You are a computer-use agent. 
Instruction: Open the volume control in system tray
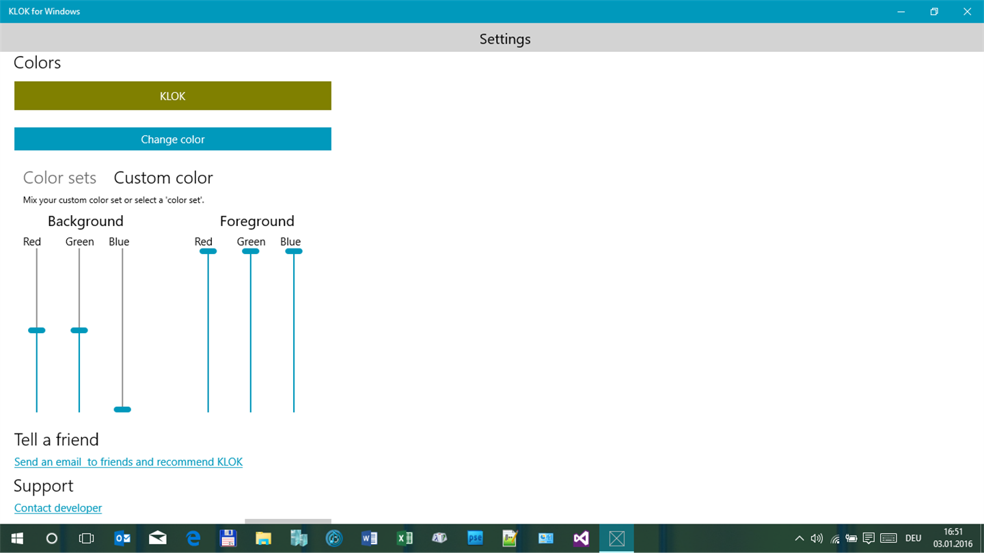[x=817, y=539]
